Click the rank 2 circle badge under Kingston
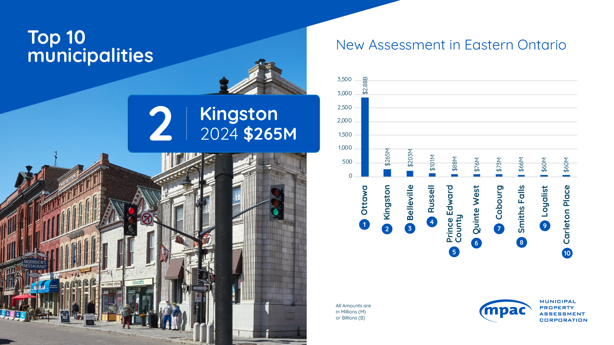This screenshot has width=614, height=345. point(387,229)
